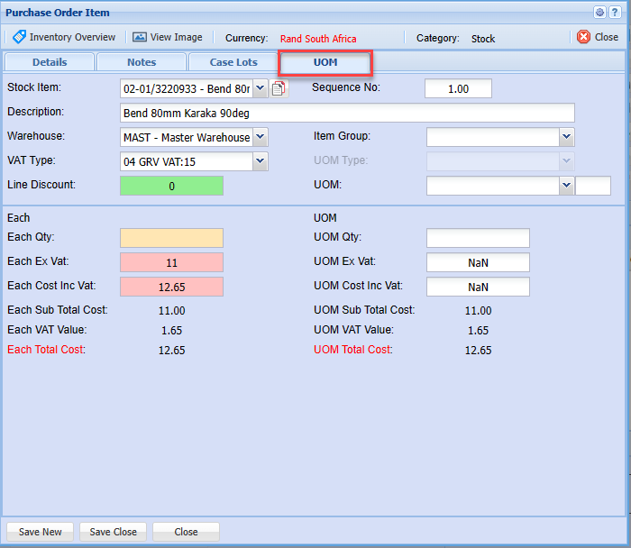Select the UOM tab
Screen dimensions: 631x548
pos(325,62)
